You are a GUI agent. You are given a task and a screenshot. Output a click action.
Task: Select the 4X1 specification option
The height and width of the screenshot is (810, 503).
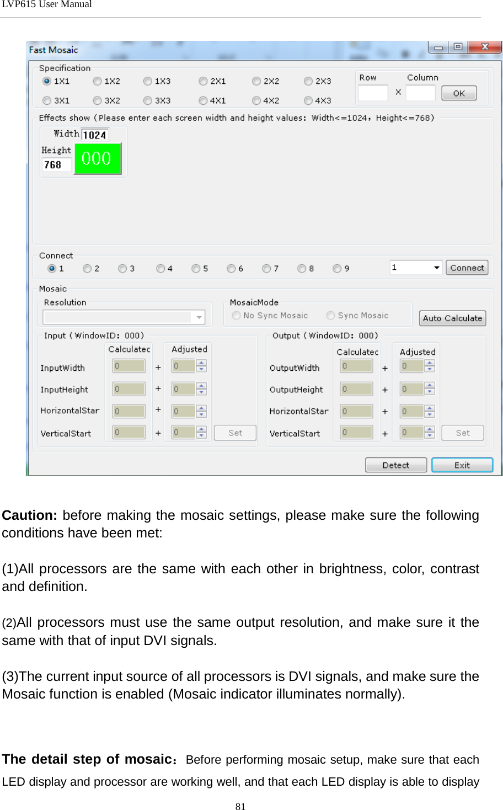pos(203,100)
